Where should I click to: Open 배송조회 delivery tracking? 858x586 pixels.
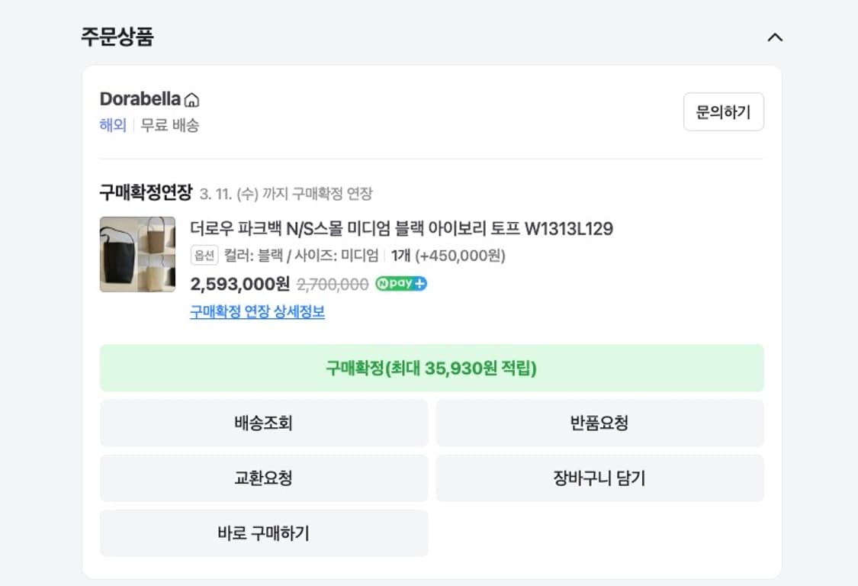point(263,423)
